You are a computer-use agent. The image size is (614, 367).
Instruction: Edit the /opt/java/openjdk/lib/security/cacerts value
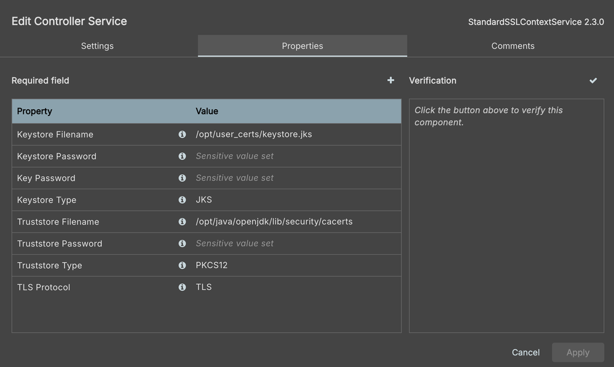[274, 222]
